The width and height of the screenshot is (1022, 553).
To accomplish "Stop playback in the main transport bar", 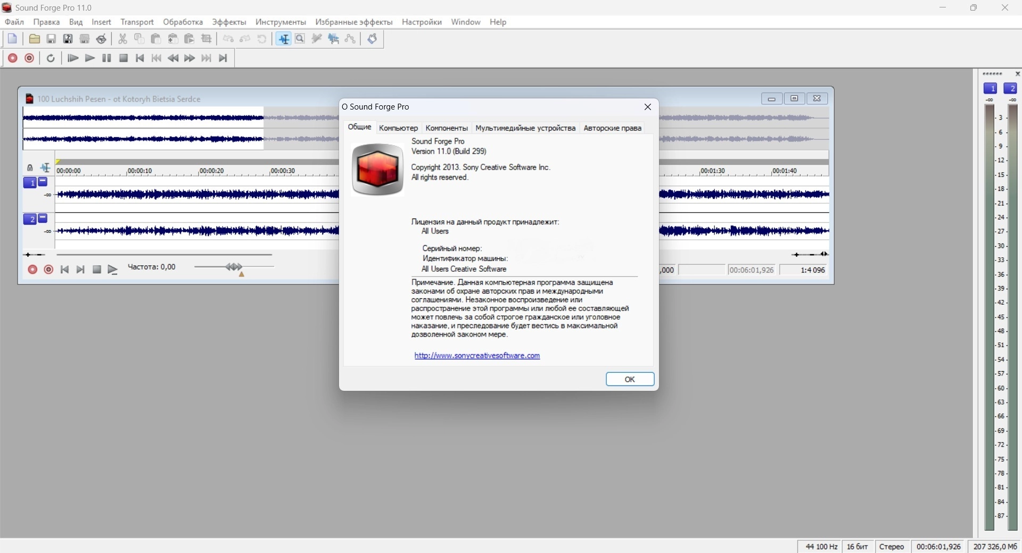I will [123, 58].
